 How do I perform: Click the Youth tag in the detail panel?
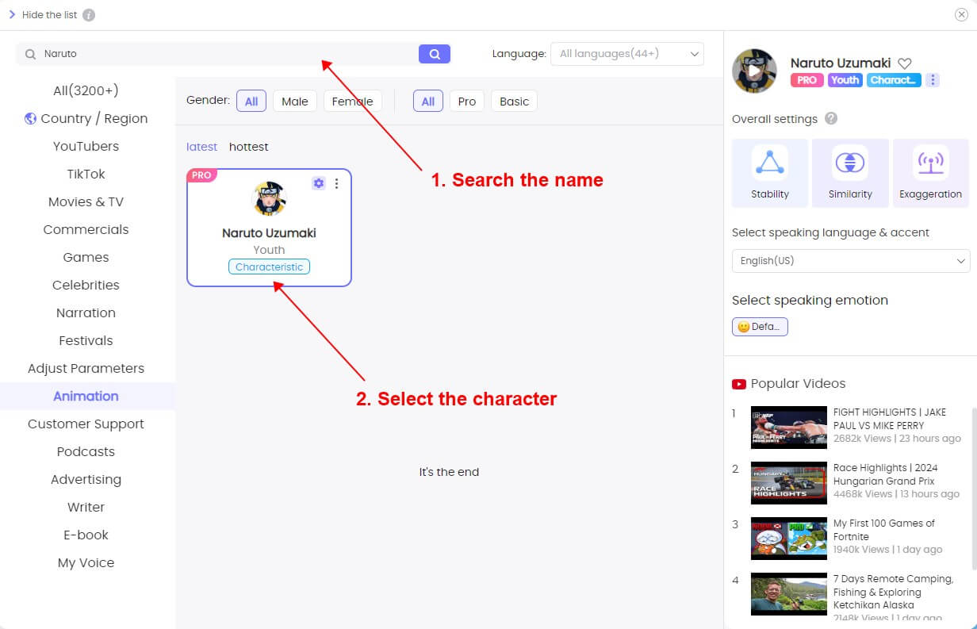[x=845, y=80]
